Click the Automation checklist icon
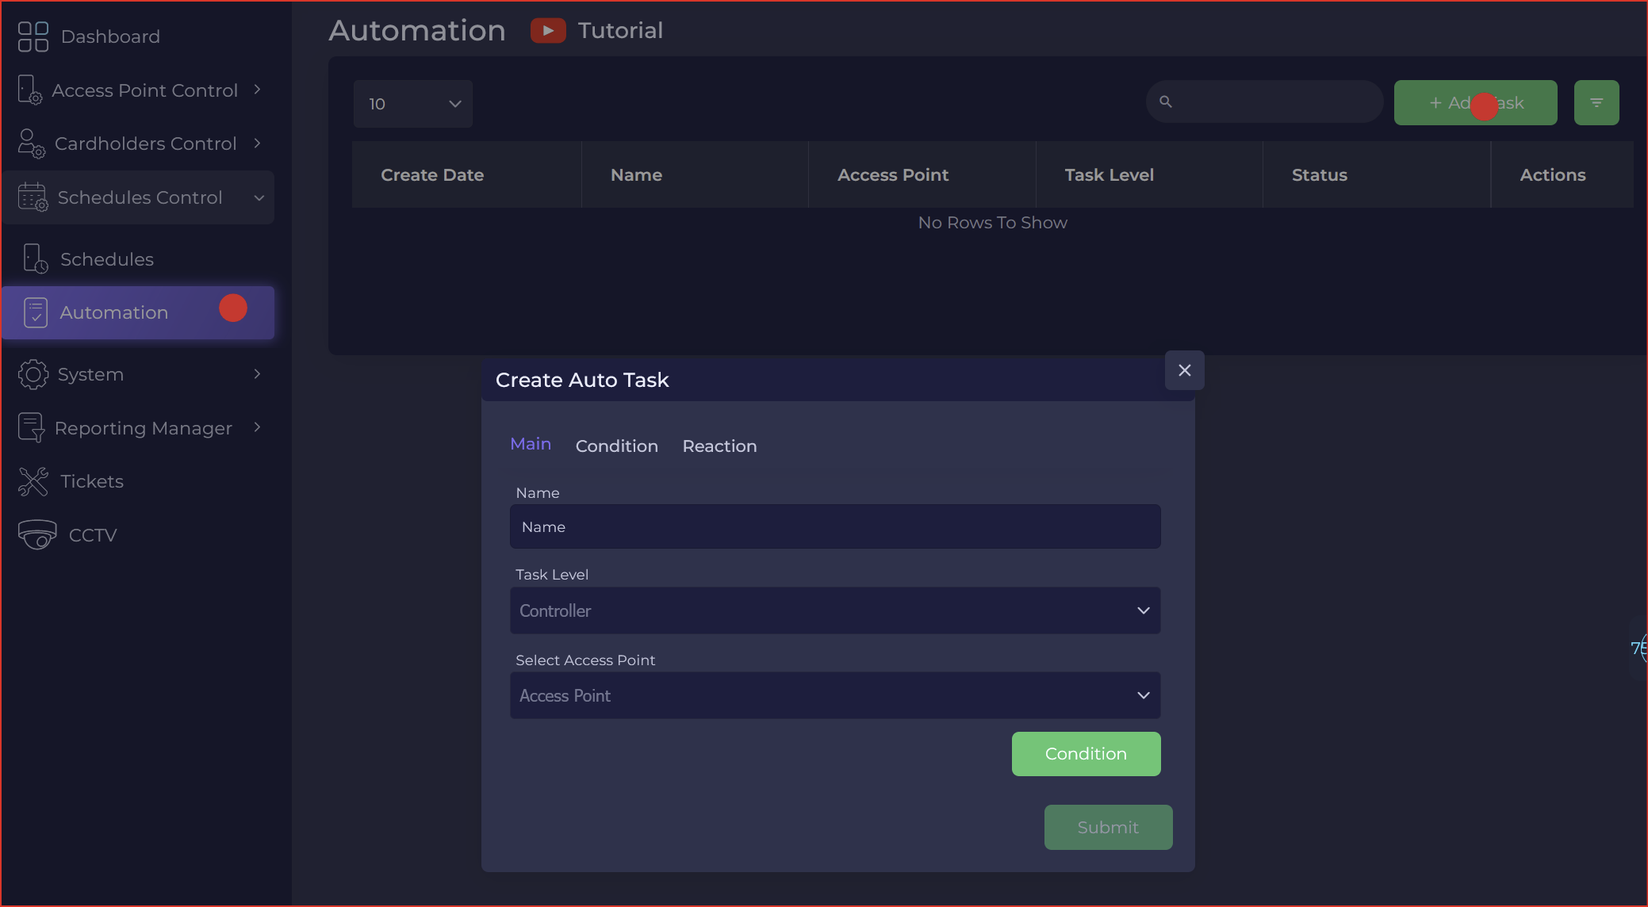1648x907 pixels. point(36,312)
